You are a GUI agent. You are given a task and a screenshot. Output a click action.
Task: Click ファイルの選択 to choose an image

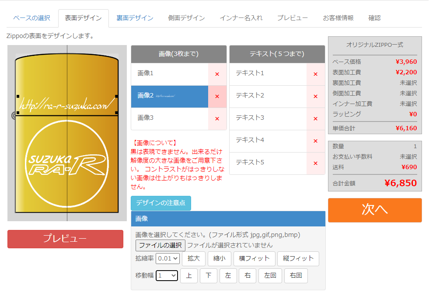point(160,245)
